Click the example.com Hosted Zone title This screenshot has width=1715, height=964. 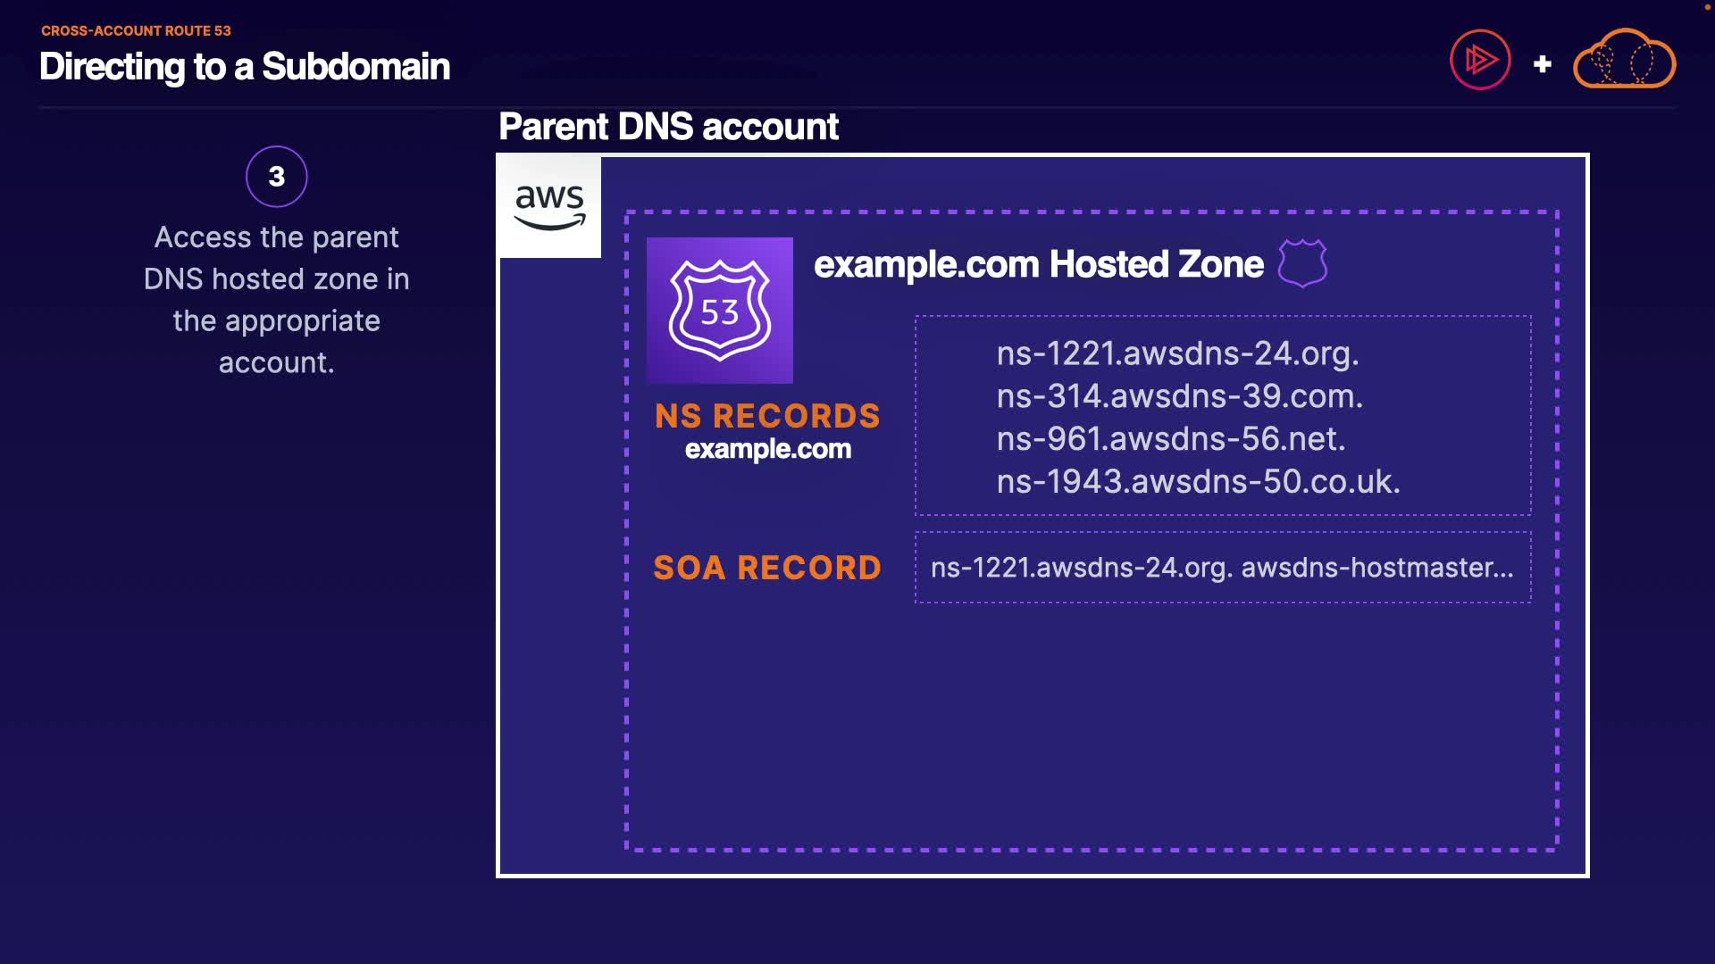1038,264
